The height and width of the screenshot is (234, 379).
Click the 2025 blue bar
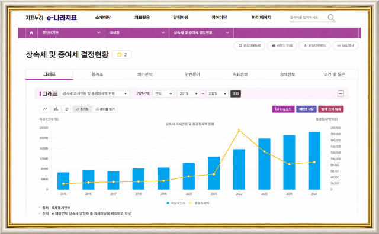[x=314, y=161]
